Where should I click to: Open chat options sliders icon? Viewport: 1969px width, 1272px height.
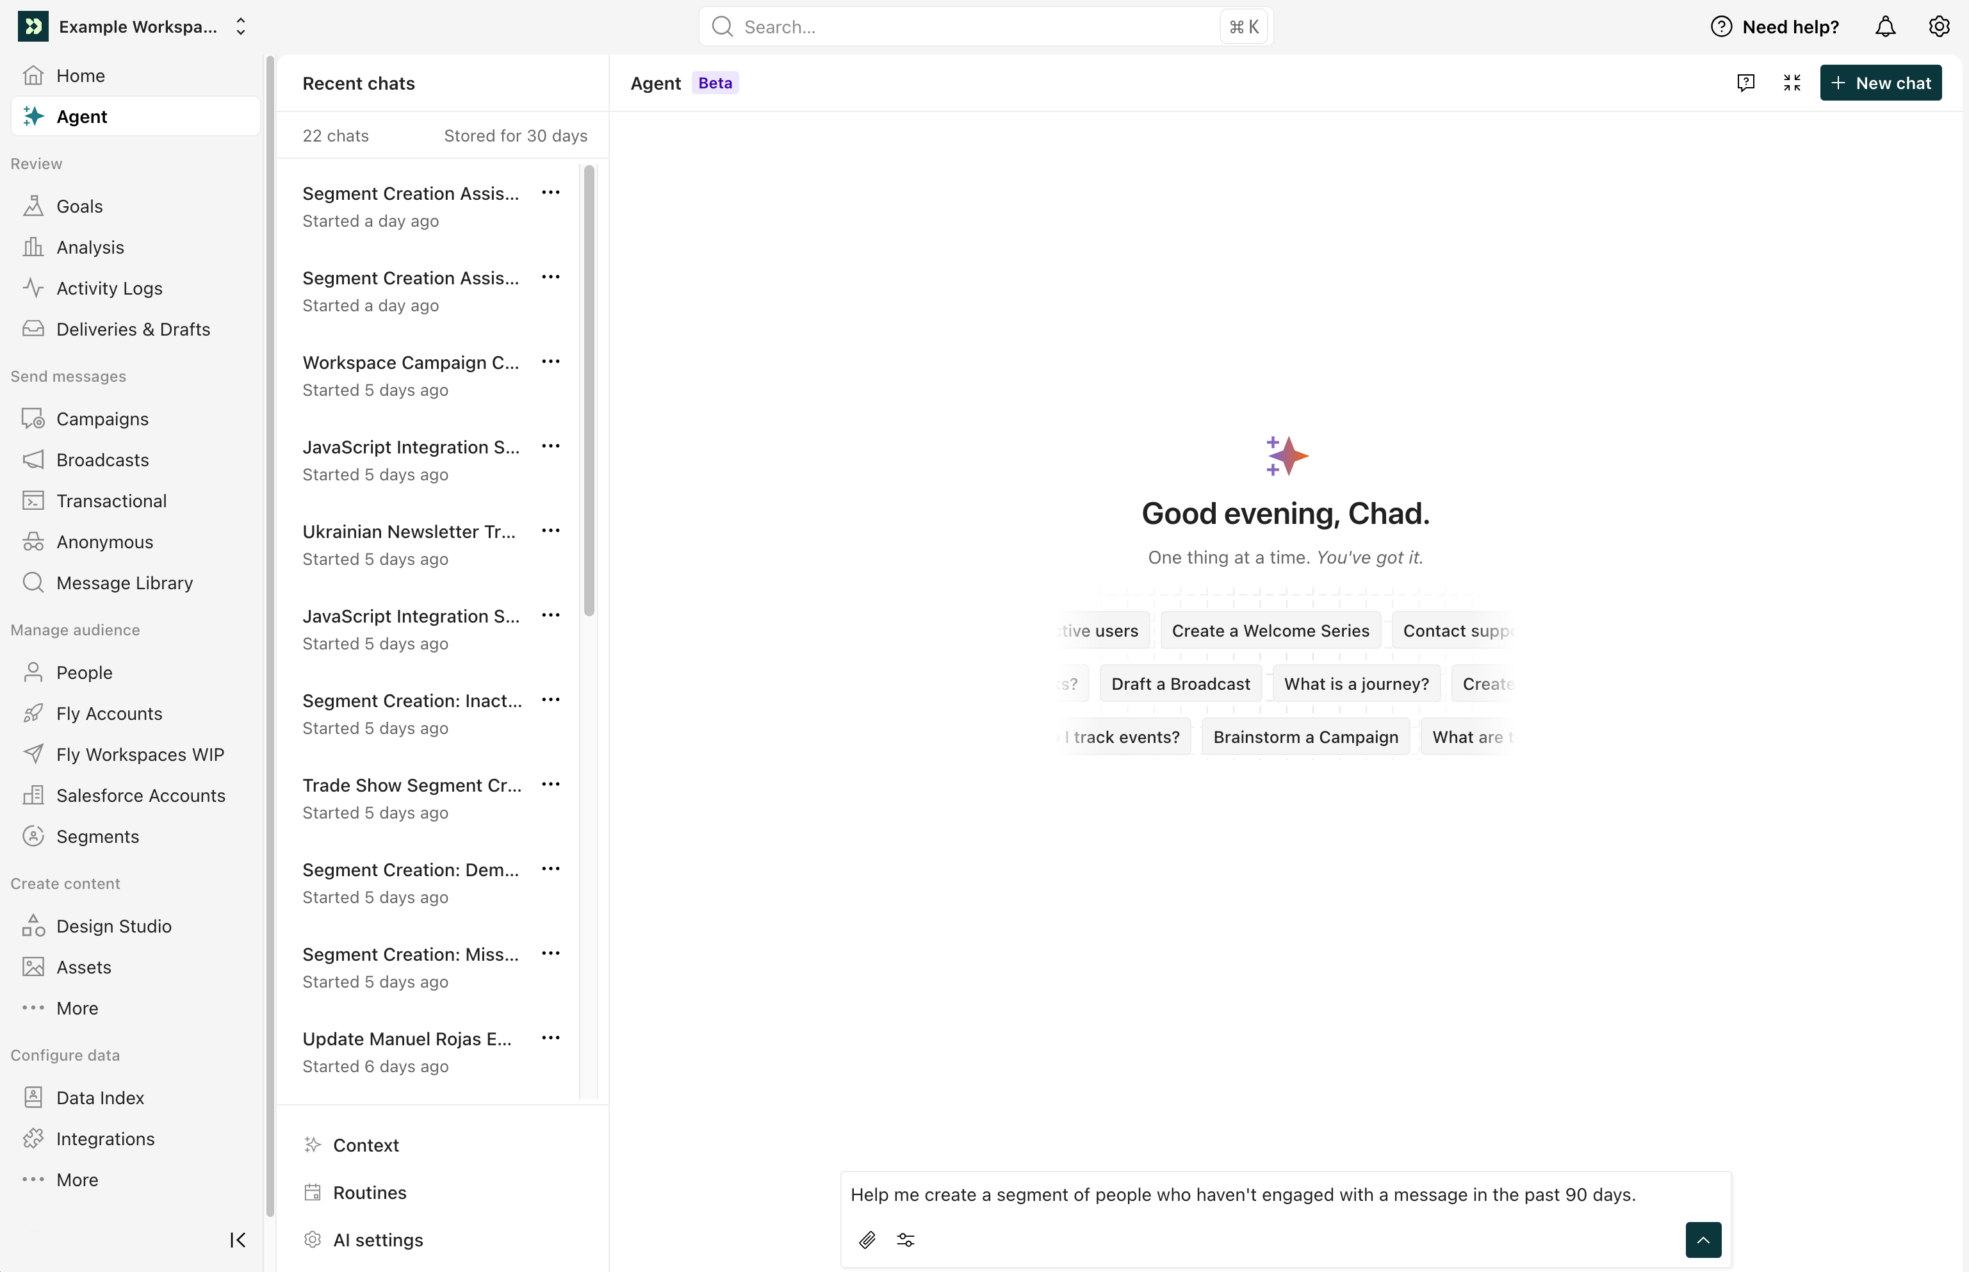(905, 1239)
